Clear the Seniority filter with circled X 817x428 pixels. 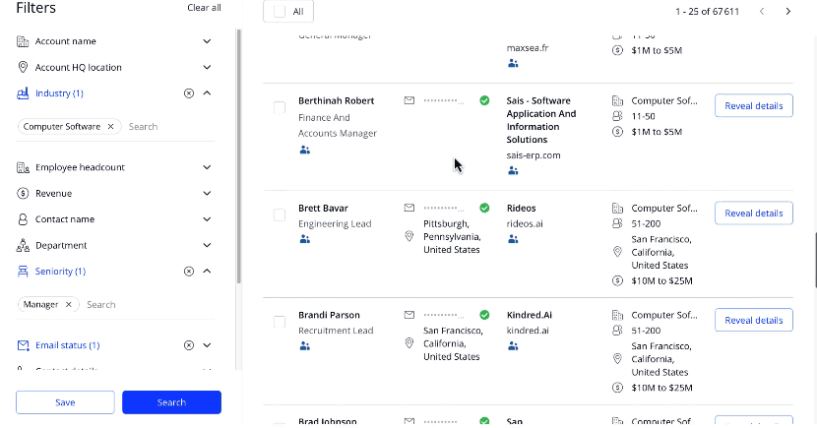[x=189, y=272]
